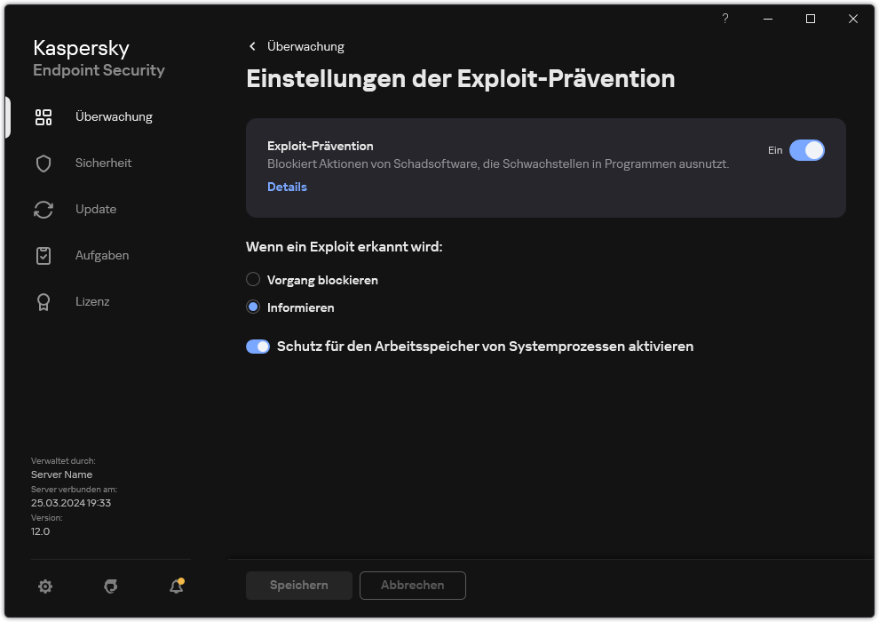Toggle Schutz für den Arbeitsspeicher von Systemprozessen
The image size is (879, 622).
click(257, 346)
